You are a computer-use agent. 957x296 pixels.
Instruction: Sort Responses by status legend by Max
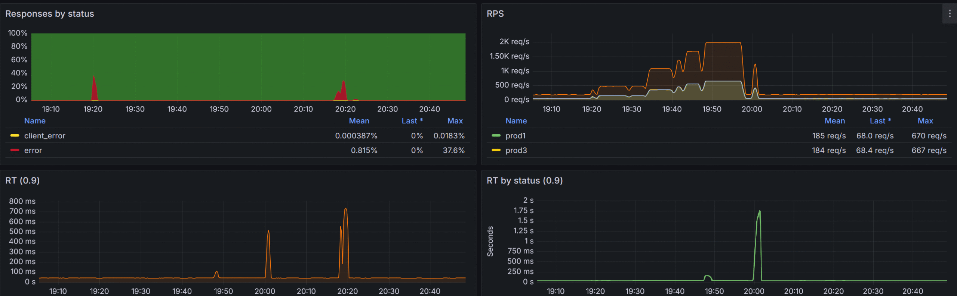coord(455,121)
